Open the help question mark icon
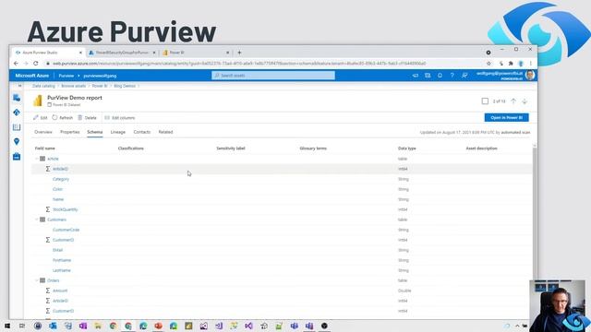 pos(452,76)
